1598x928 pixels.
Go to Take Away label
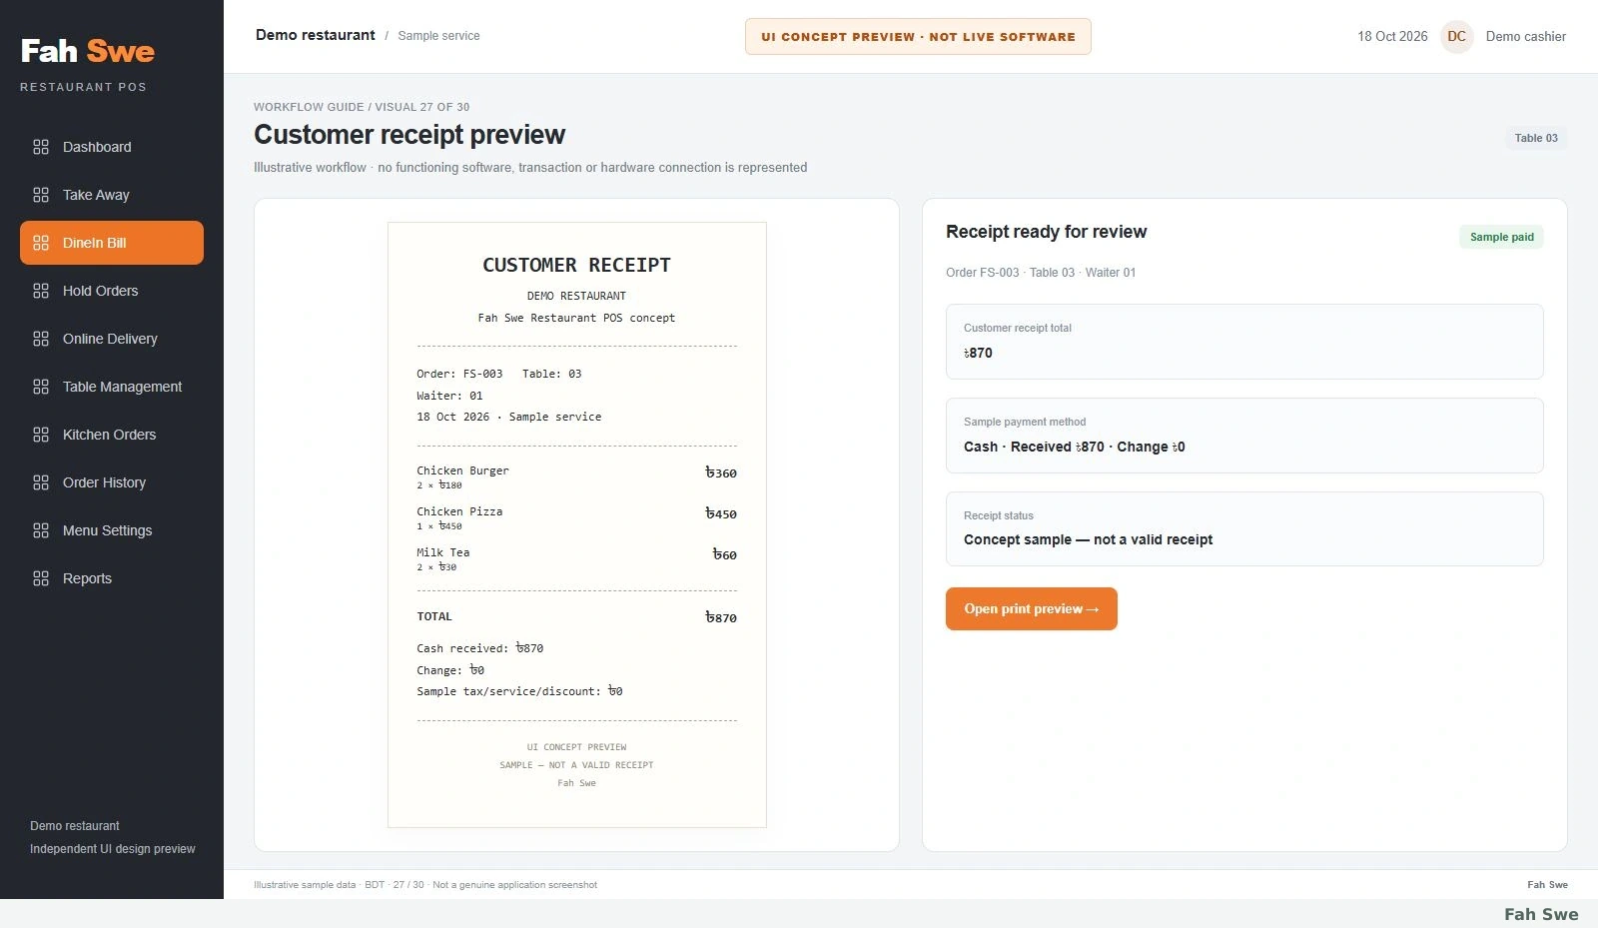tap(96, 195)
